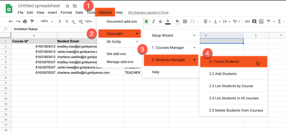Viewport: 286px width, 132px height.
Task: Toggle italic formatting
Action: point(153,22)
